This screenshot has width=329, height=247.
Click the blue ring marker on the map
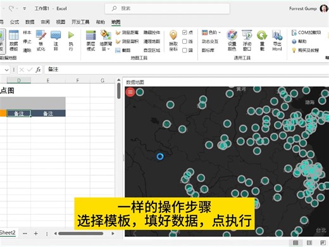[x=160, y=156]
